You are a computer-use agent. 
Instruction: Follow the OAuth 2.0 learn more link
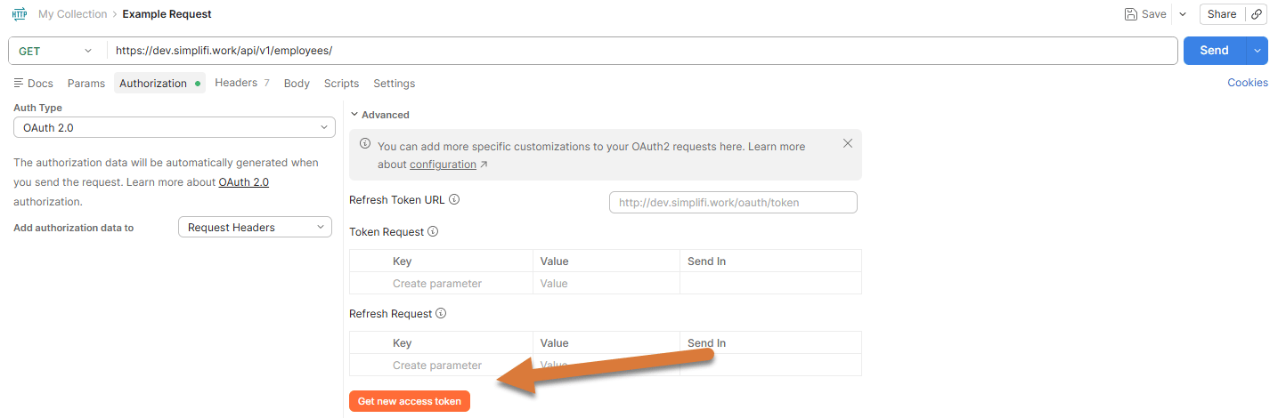[x=243, y=182]
